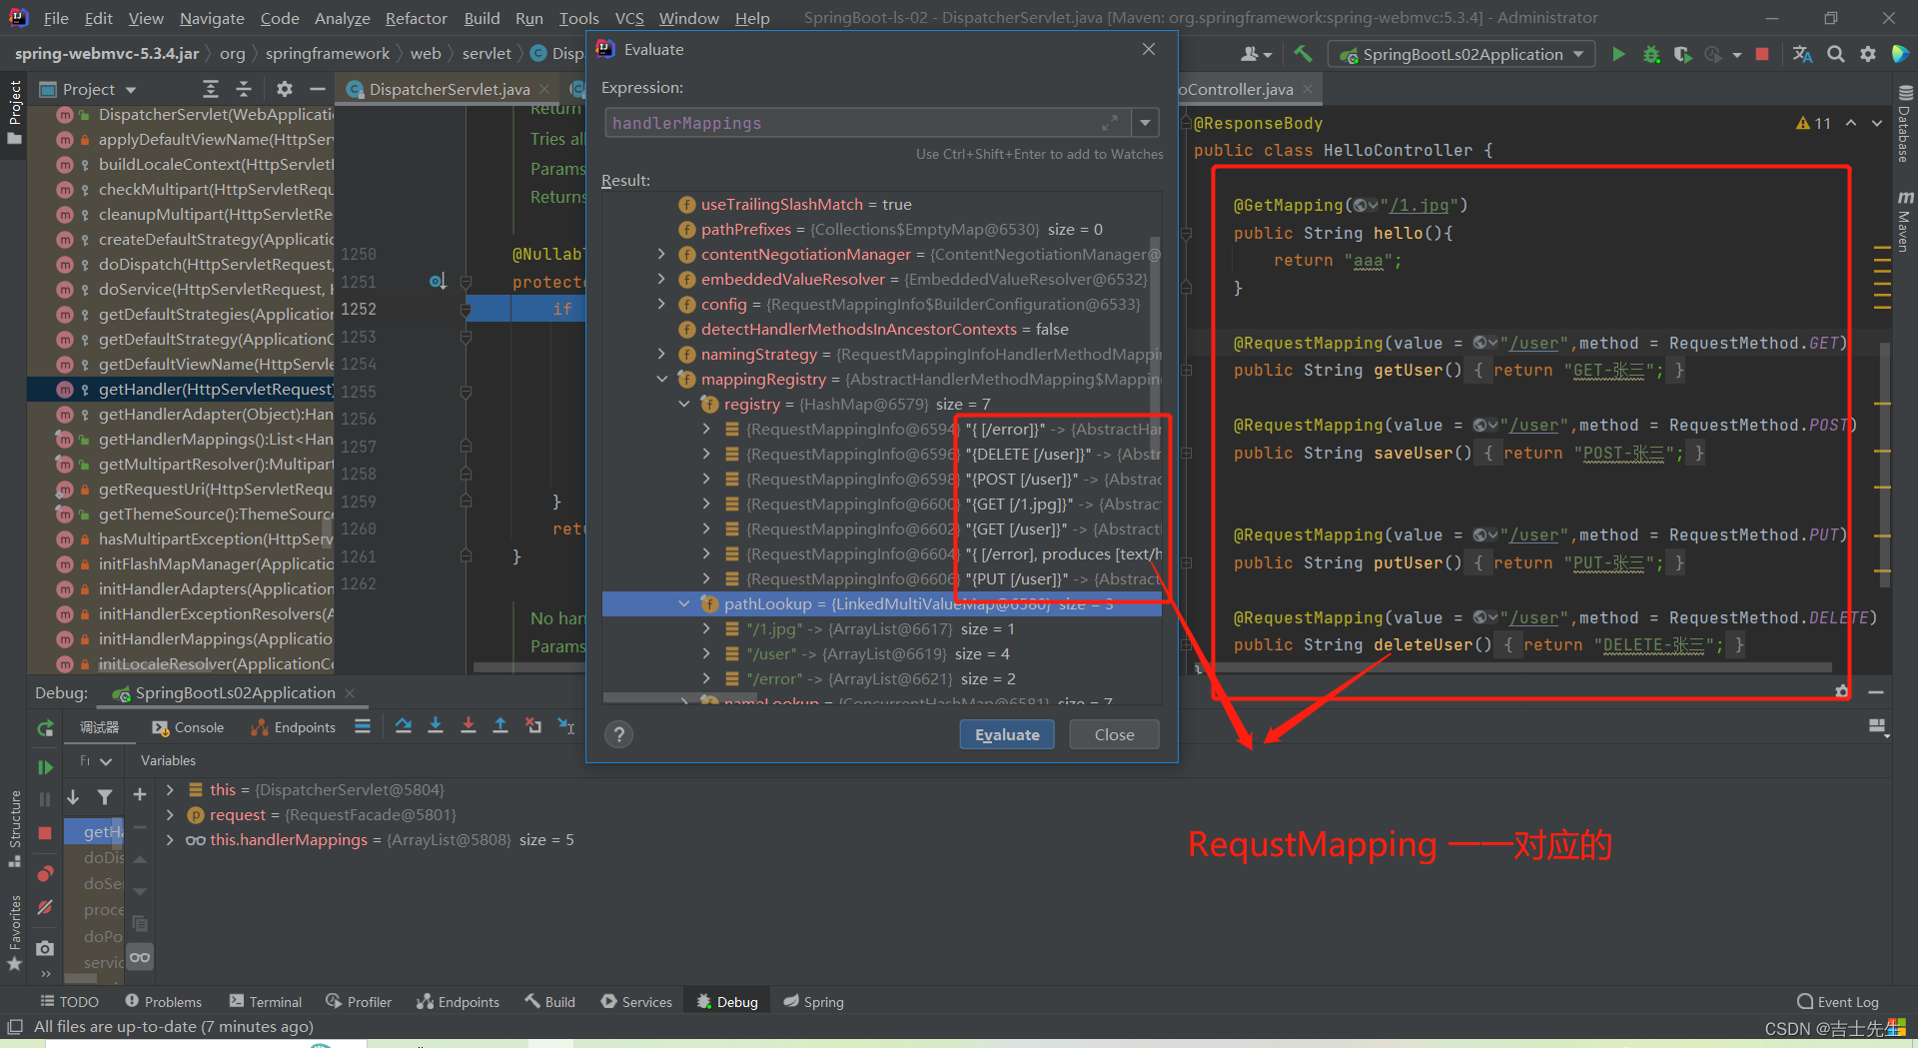The height and width of the screenshot is (1048, 1918).
Task: Rerun the debug session icon
Action: pyautogui.click(x=45, y=728)
